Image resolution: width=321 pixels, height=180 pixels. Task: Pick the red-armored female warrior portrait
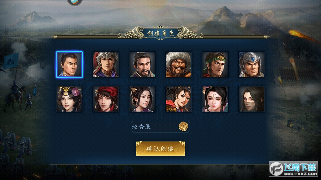pos(179,99)
